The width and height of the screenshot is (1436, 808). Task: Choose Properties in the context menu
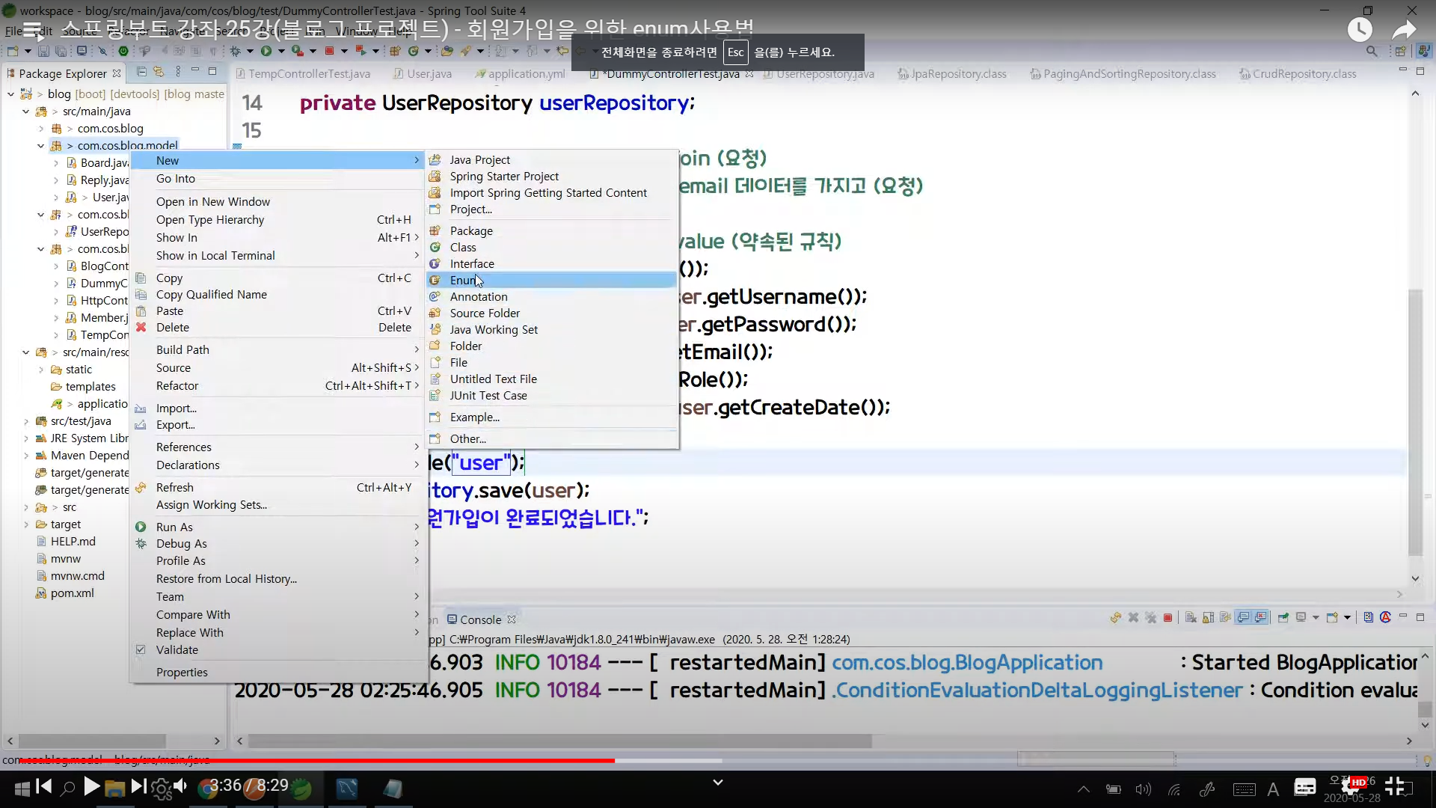click(182, 672)
